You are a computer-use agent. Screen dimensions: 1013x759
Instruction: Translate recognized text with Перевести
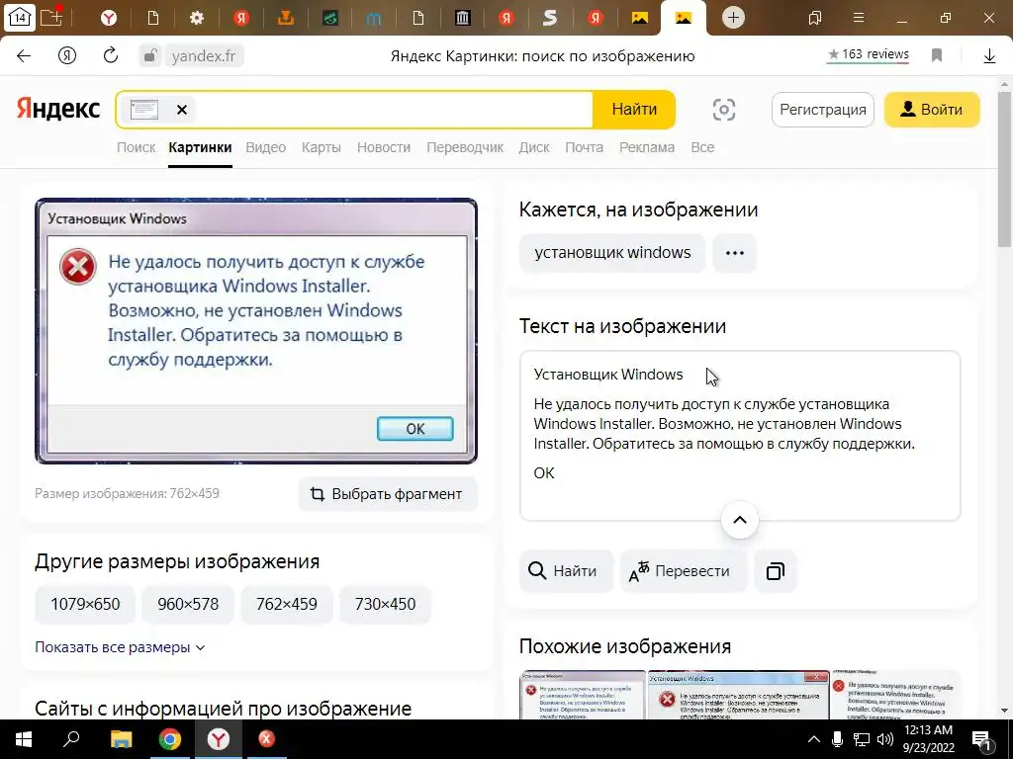(683, 571)
